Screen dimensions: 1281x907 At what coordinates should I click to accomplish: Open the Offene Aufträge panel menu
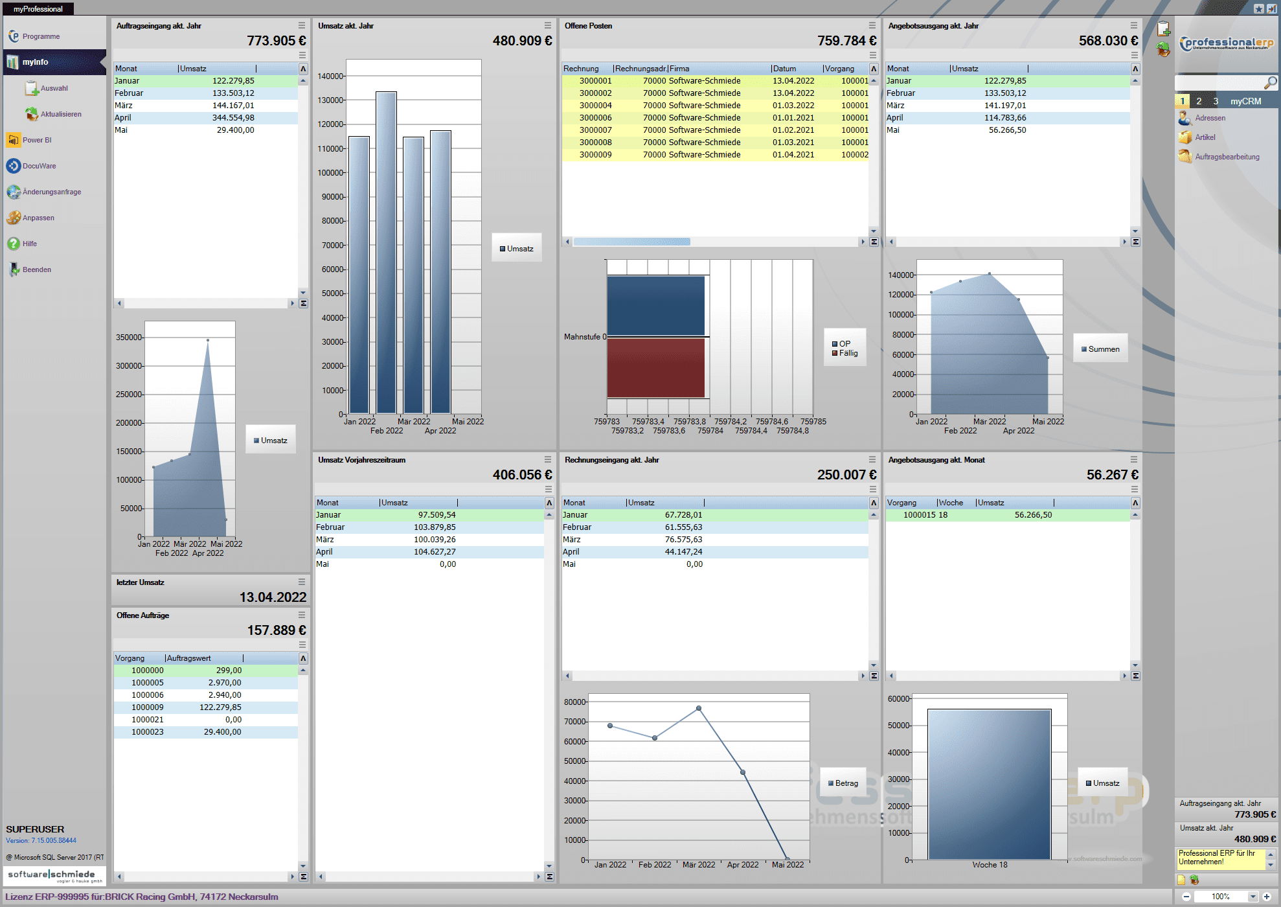[302, 615]
